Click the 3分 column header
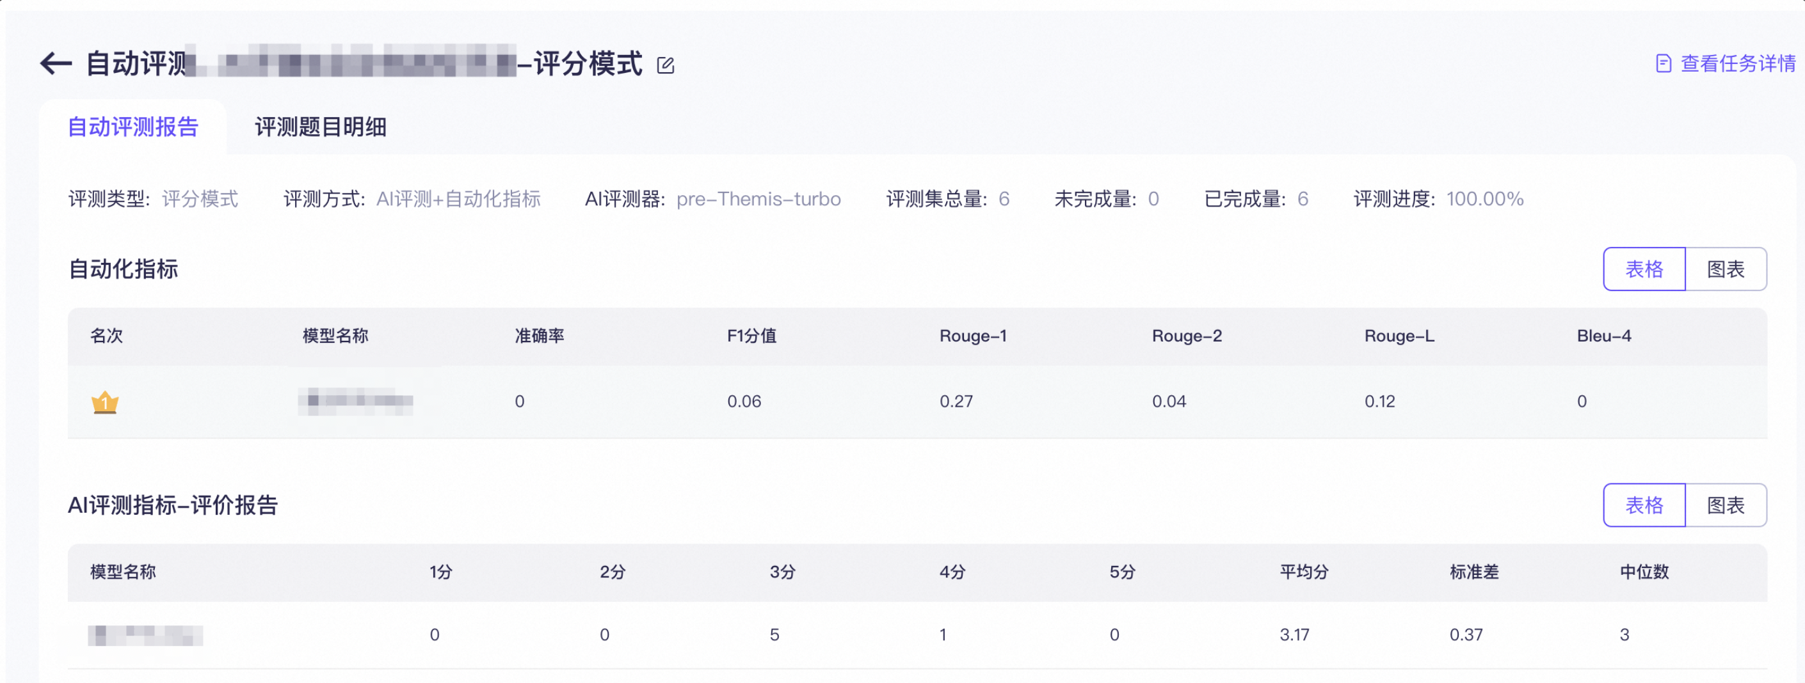 783,572
